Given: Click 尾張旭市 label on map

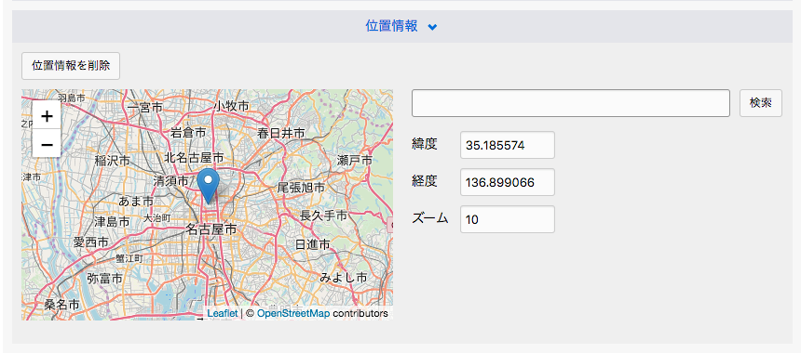Looking at the screenshot, I should [x=301, y=188].
